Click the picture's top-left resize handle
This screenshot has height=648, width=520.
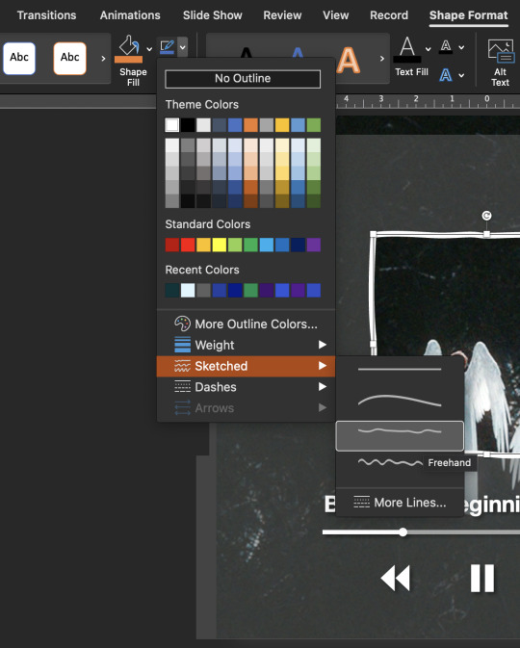[x=373, y=234]
